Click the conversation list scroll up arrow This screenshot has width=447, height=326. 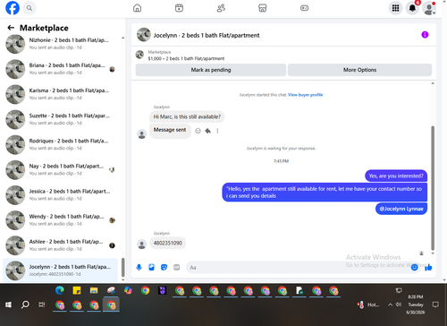[x=122, y=38]
